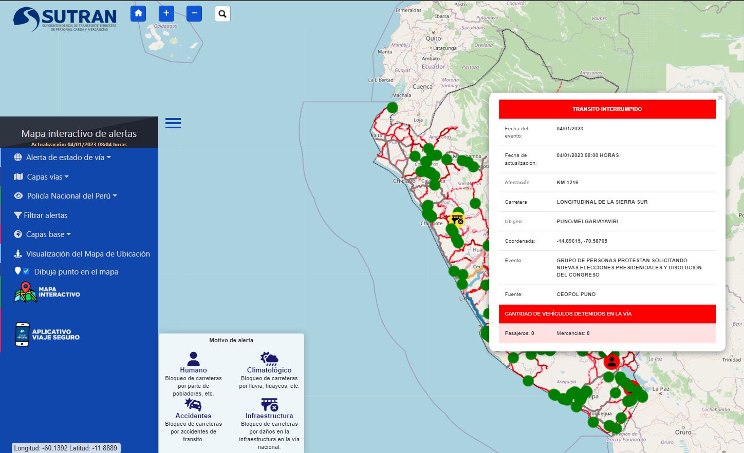
Task: Click La Paz city label on map
Action: point(661,389)
